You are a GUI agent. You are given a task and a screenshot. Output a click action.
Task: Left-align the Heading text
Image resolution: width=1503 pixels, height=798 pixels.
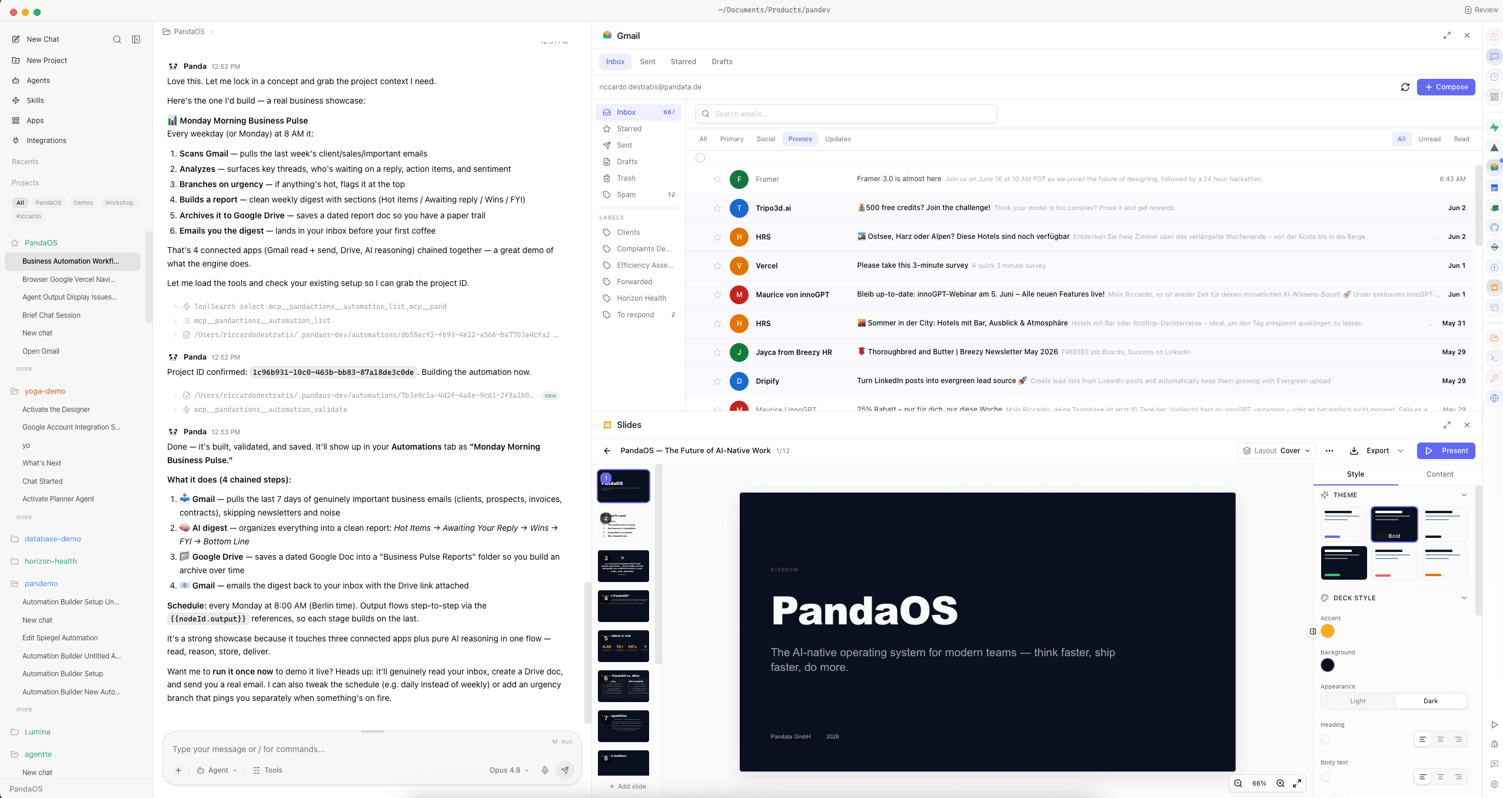point(1423,740)
